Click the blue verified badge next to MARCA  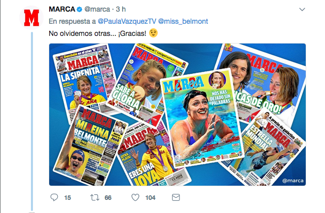click(80, 9)
